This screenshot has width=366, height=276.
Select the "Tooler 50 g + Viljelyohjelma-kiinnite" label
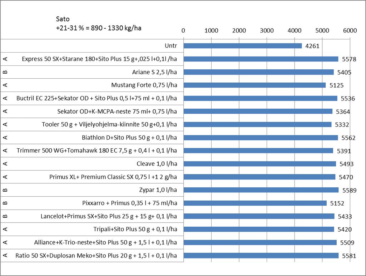coord(91,124)
